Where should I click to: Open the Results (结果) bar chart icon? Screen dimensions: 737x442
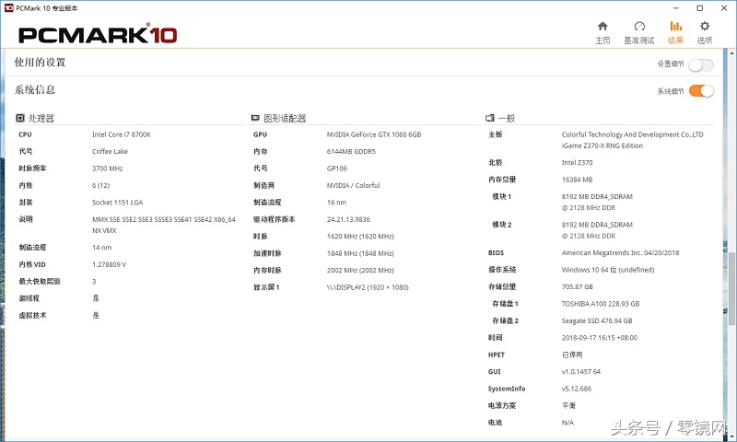point(676,27)
